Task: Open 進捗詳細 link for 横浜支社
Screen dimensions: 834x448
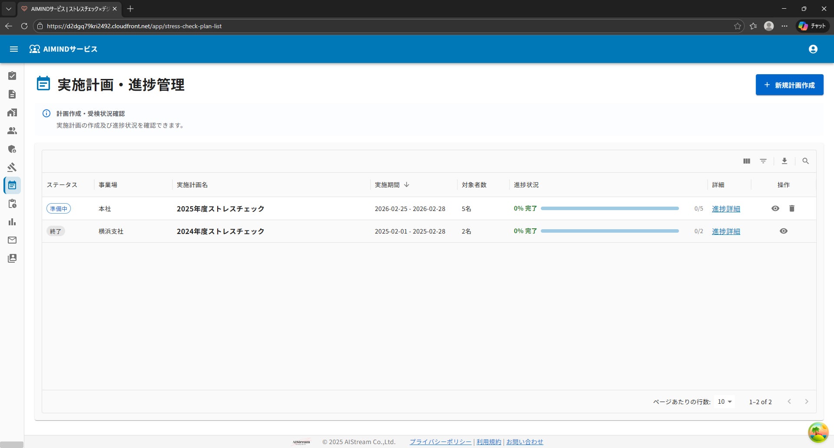Action: click(725, 231)
